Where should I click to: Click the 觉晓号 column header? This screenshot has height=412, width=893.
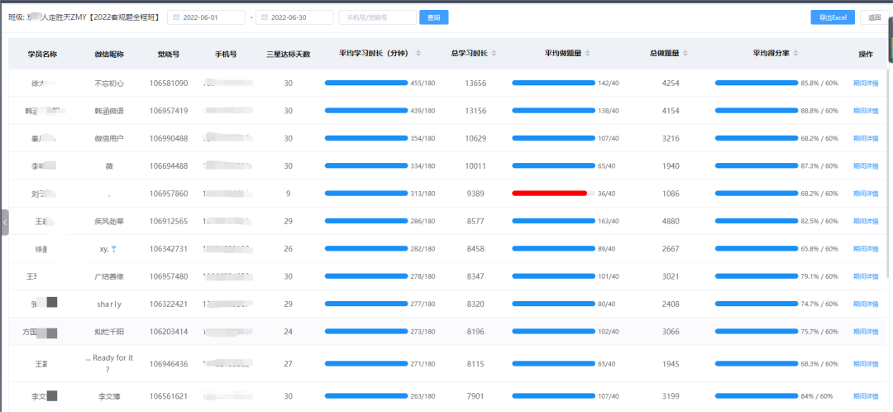[169, 54]
